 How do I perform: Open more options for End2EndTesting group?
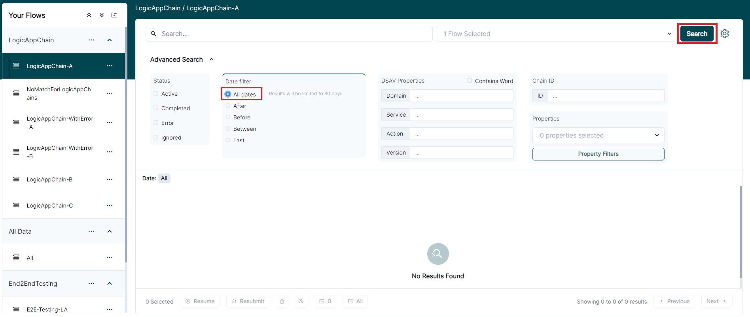pos(91,283)
